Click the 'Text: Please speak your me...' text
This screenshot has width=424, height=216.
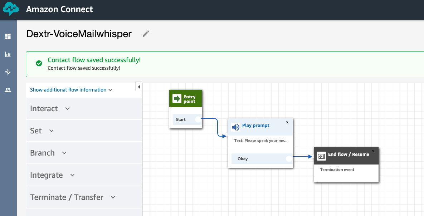261,141
